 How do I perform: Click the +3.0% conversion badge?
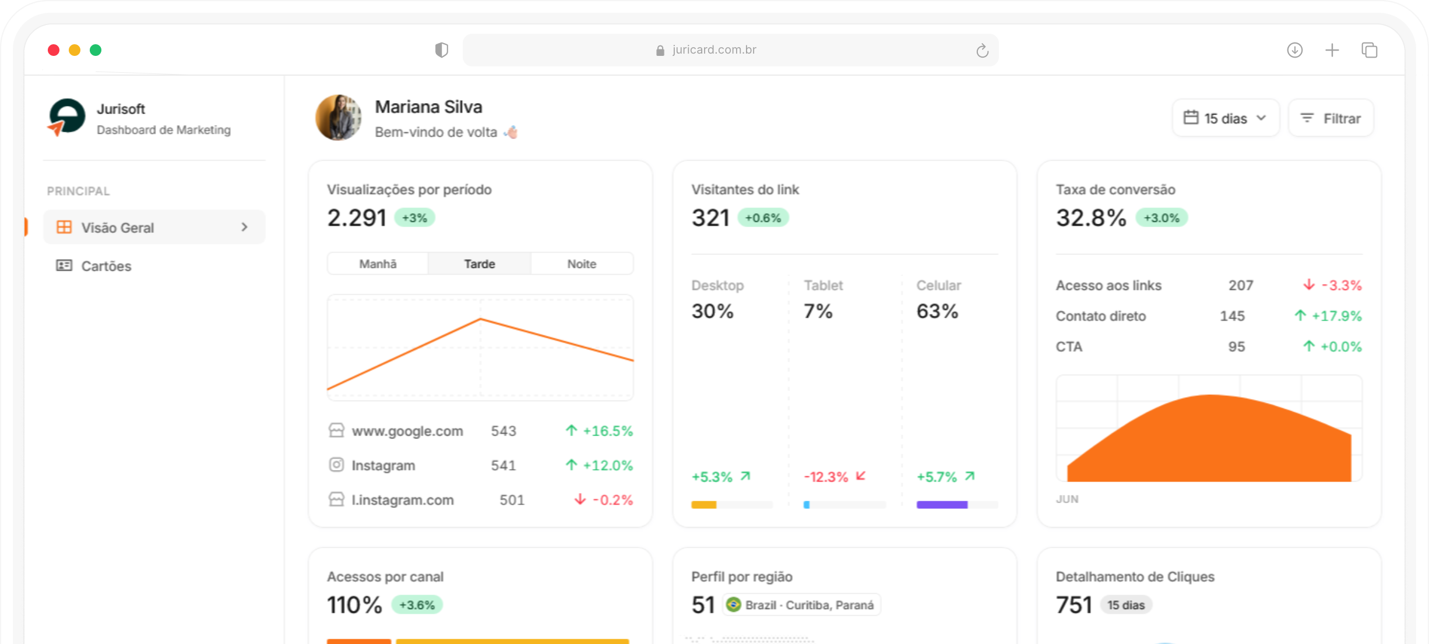tap(1161, 218)
